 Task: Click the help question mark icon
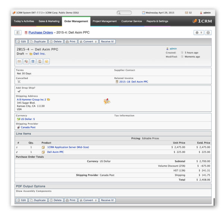pos(208,33)
